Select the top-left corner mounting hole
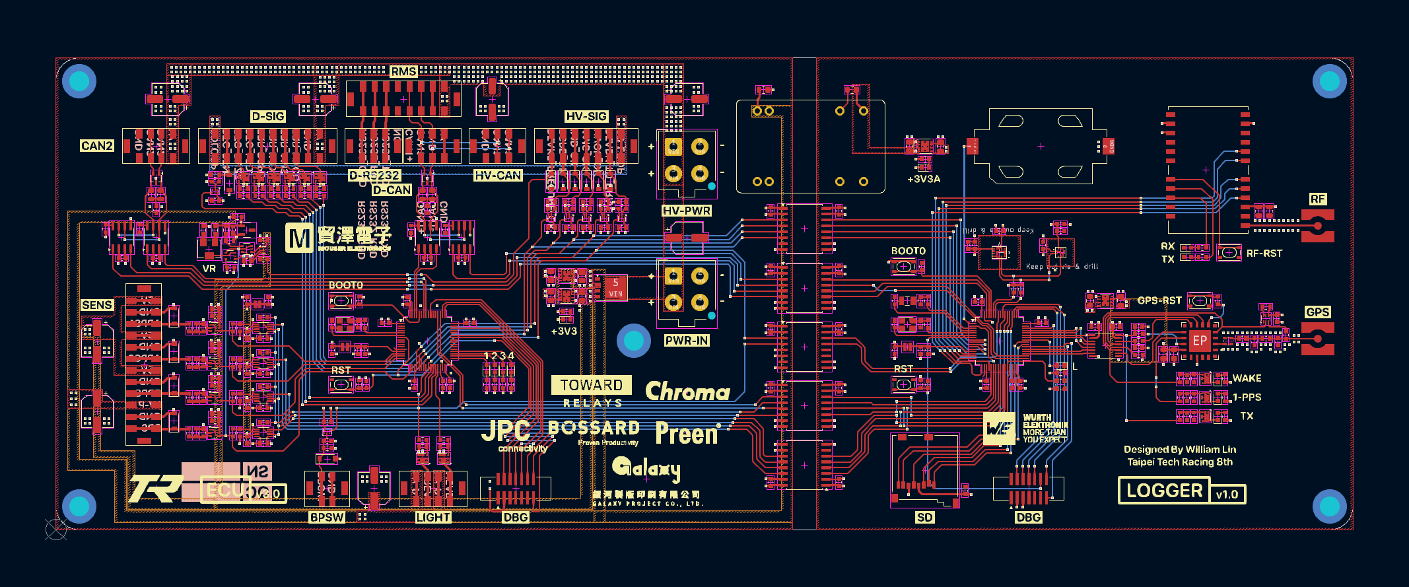 coord(79,81)
